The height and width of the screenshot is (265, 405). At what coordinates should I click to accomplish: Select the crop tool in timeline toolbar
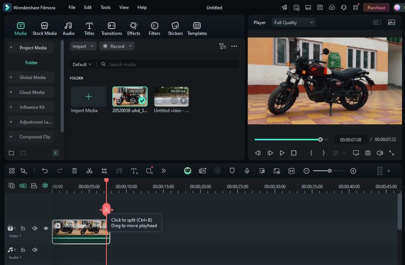pos(104,171)
